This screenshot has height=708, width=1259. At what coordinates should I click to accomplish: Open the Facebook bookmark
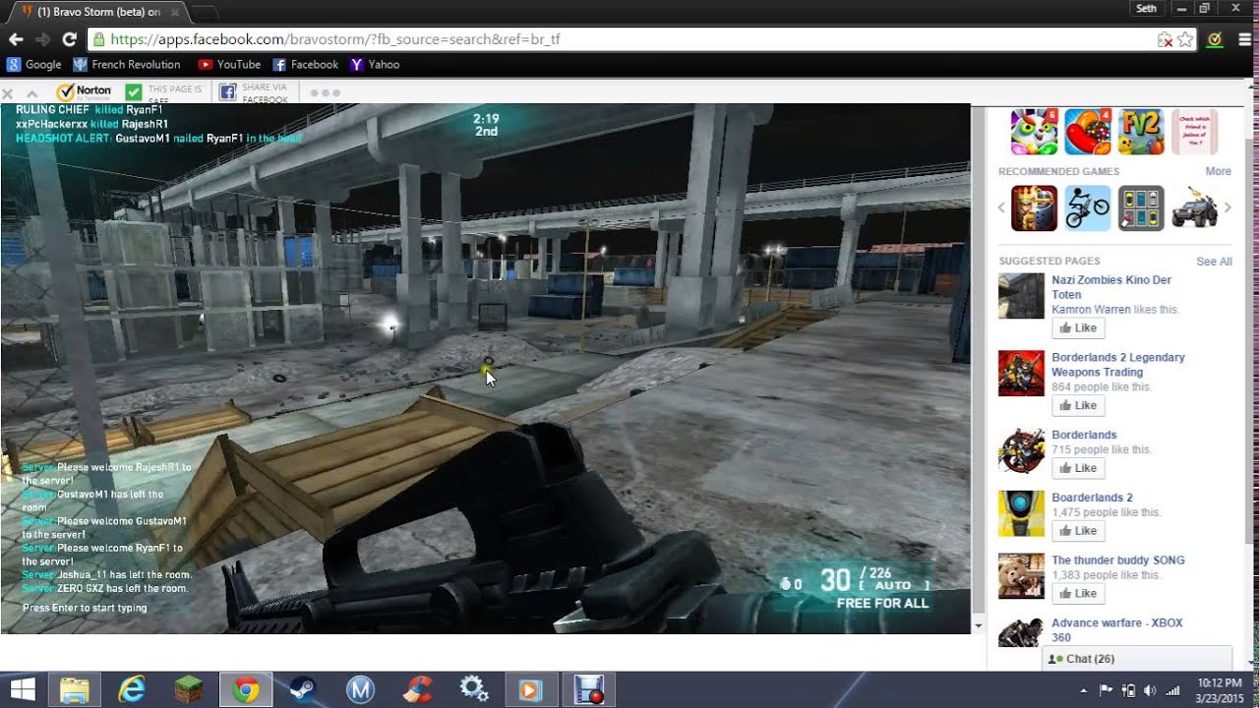pos(305,64)
